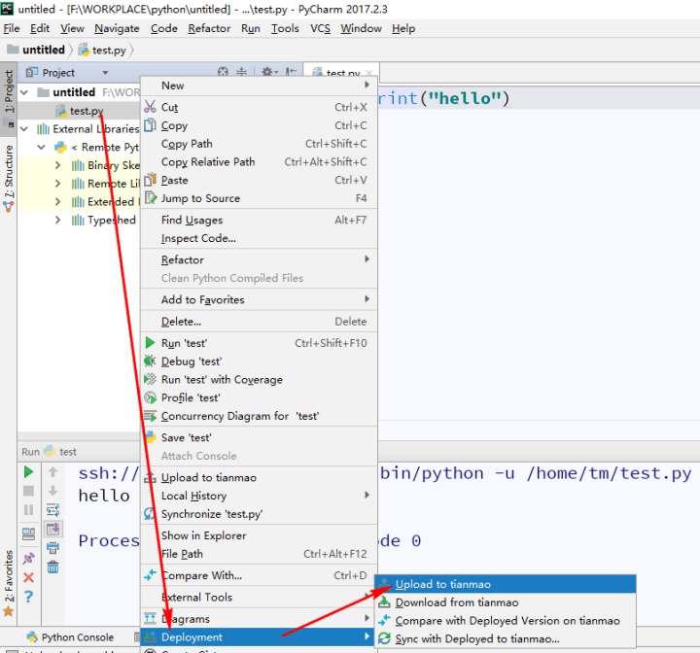Click the test.py breadcrumb

(103, 50)
